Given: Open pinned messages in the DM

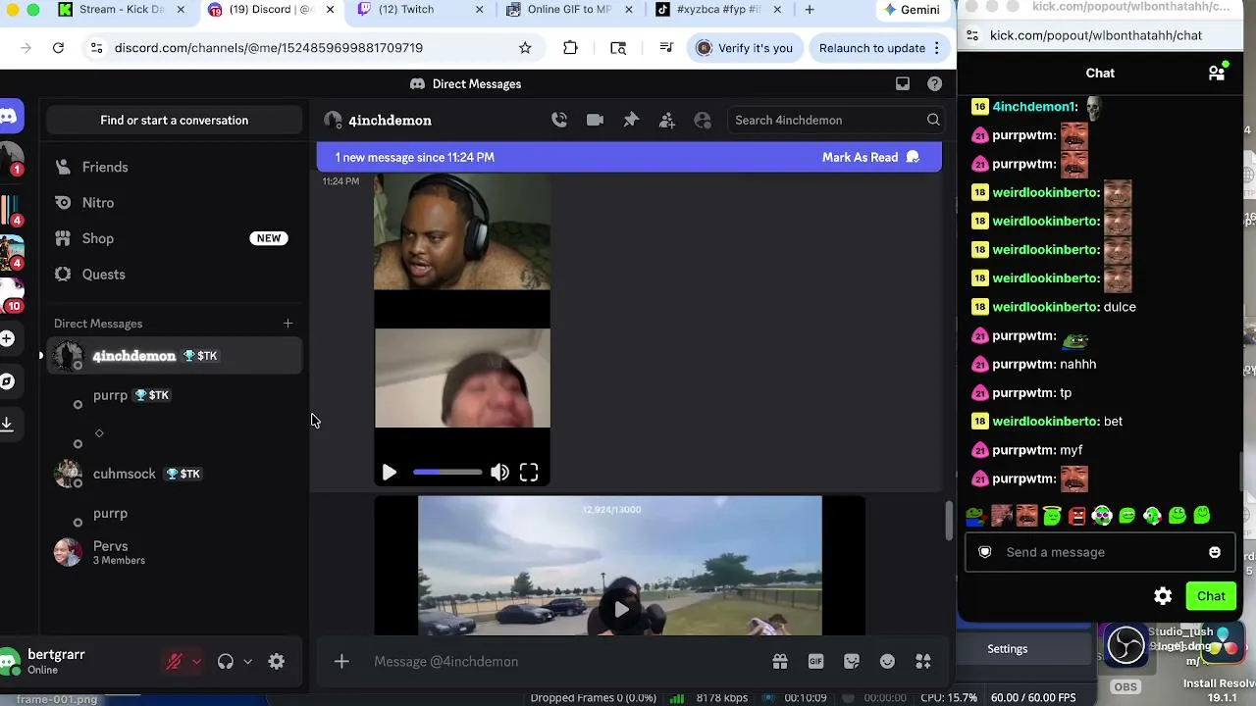Looking at the screenshot, I should [x=631, y=120].
